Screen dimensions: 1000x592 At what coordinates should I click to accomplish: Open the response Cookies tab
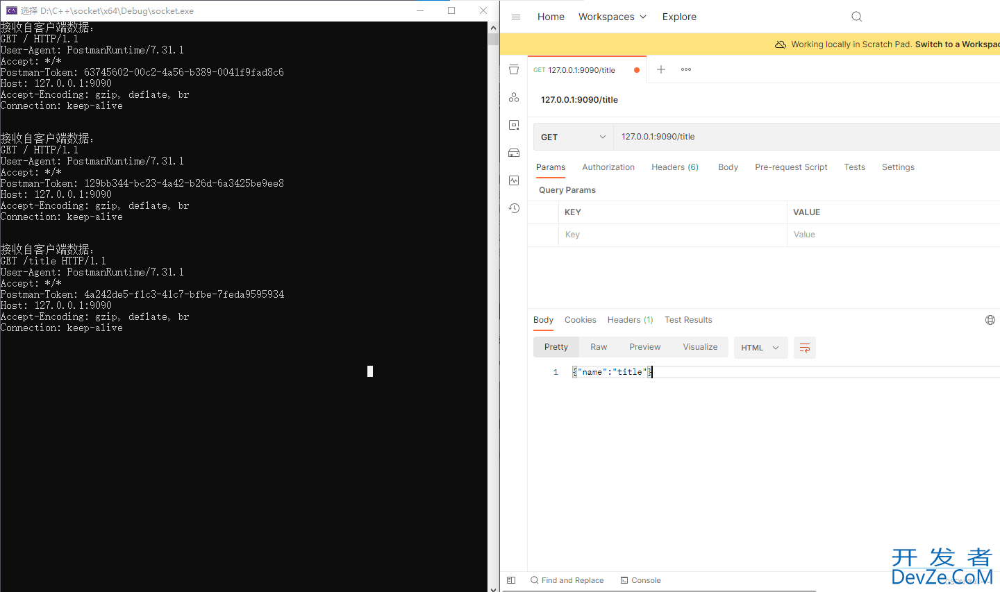tap(581, 320)
